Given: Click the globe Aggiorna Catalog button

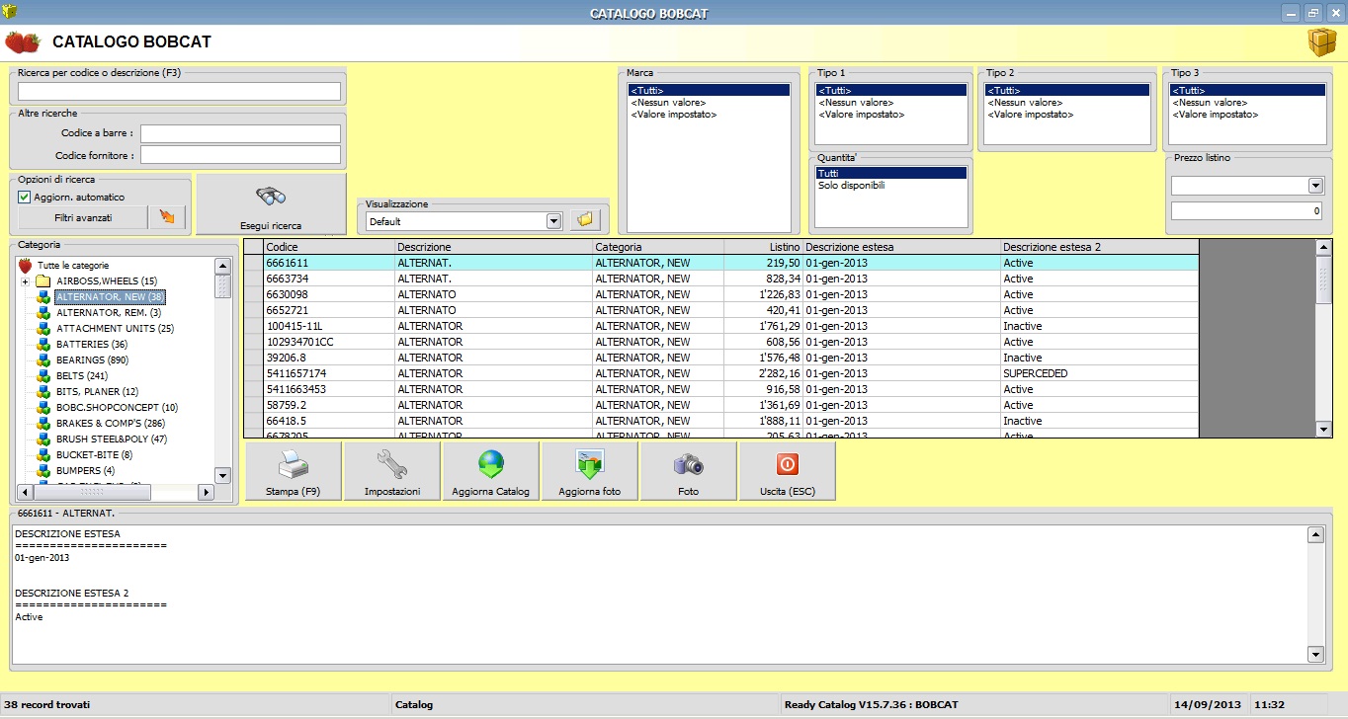Looking at the screenshot, I should [x=490, y=471].
